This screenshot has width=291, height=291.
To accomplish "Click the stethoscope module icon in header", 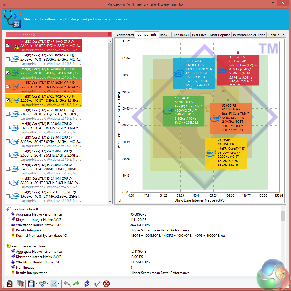I will click(x=12, y=19).
